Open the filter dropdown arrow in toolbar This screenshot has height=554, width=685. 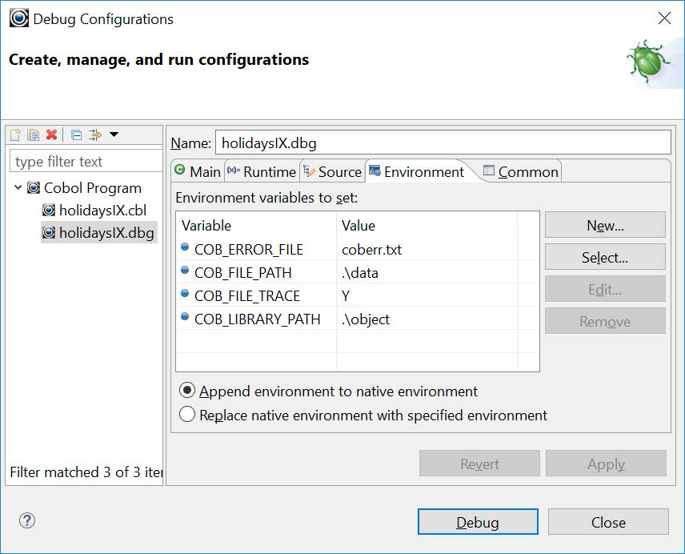(x=114, y=134)
